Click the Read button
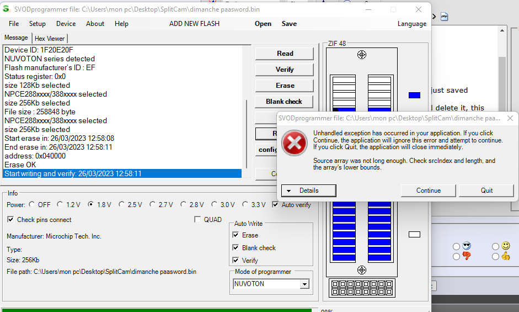519x312 pixels. pos(285,54)
